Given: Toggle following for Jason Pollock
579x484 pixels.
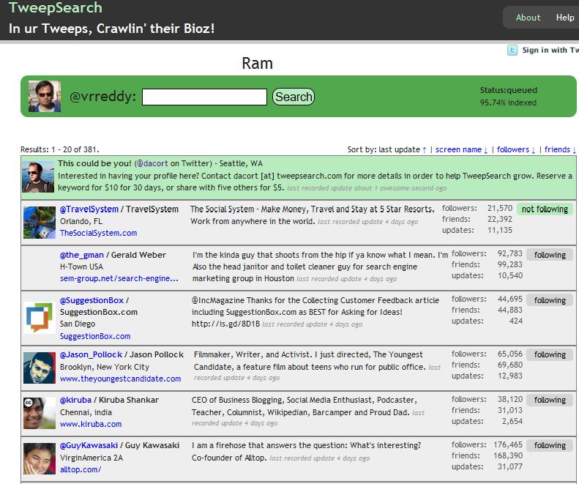Looking at the screenshot, I should pyautogui.click(x=550, y=354).
